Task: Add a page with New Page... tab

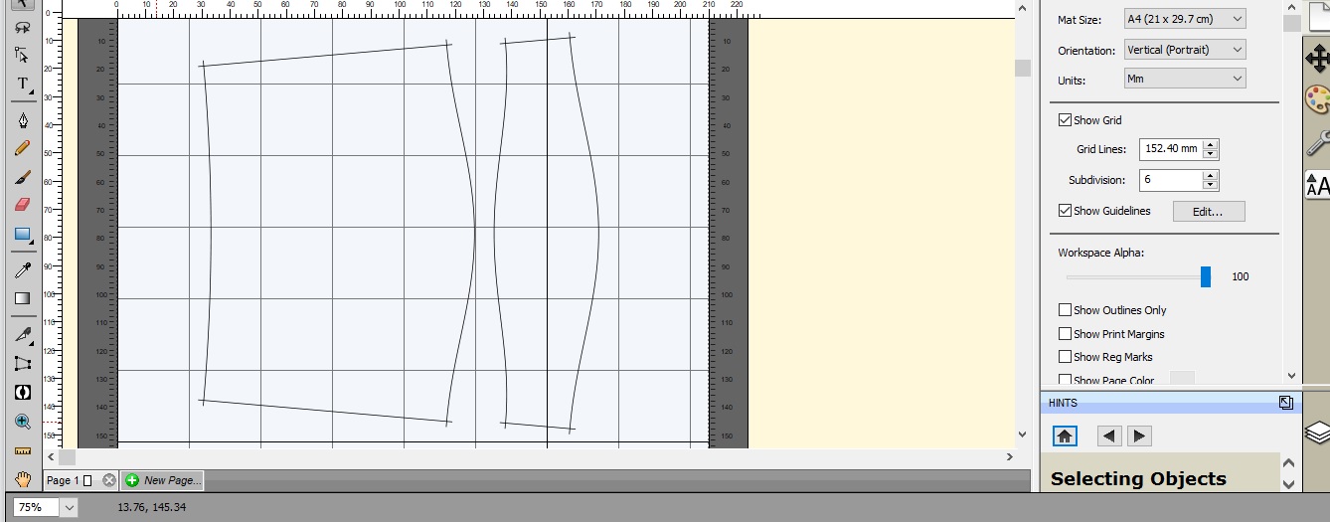Action: click(x=162, y=480)
